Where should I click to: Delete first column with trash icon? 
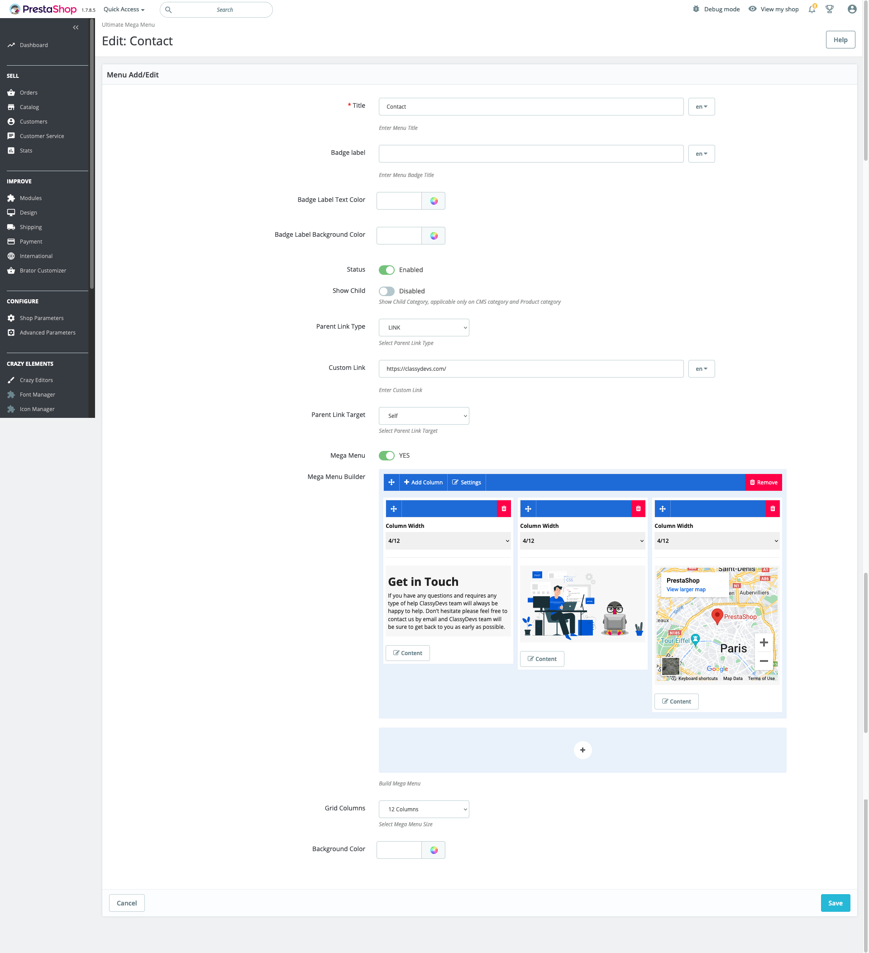tap(504, 509)
